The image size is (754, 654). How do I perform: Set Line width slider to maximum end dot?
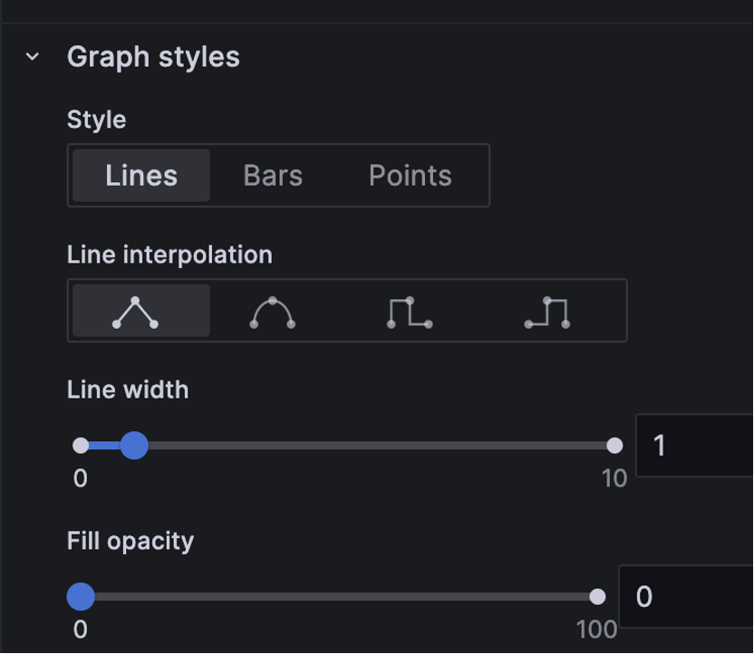pos(614,446)
